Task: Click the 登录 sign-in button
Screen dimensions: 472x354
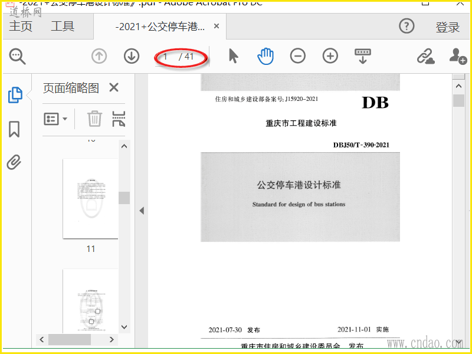Action: [x=448, y=27]
